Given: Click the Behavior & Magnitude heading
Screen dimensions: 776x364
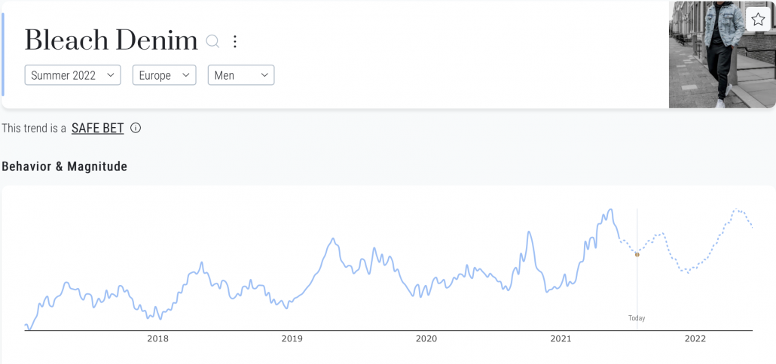Looking at the screenshot, I should (64, 166).
